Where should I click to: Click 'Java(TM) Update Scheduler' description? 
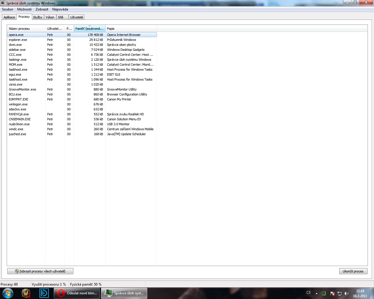[126, 134]
